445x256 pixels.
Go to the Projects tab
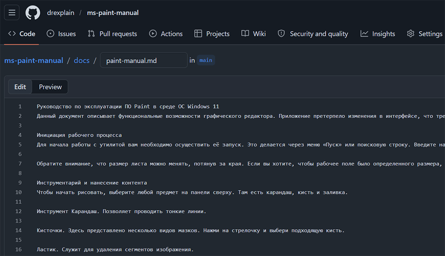point(212,34)
